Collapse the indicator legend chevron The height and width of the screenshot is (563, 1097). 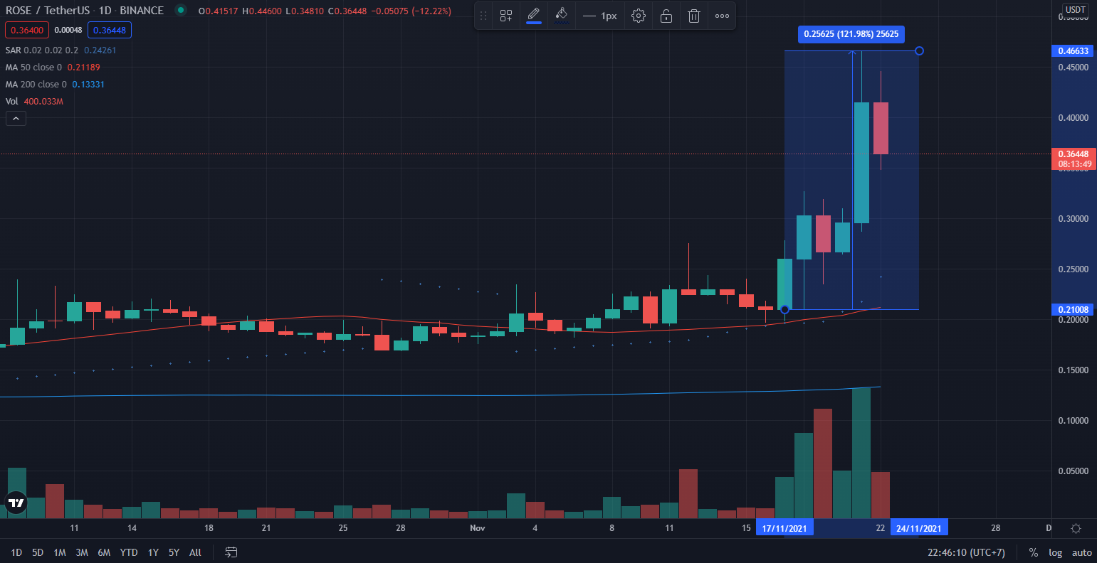(x=16, y=119)
